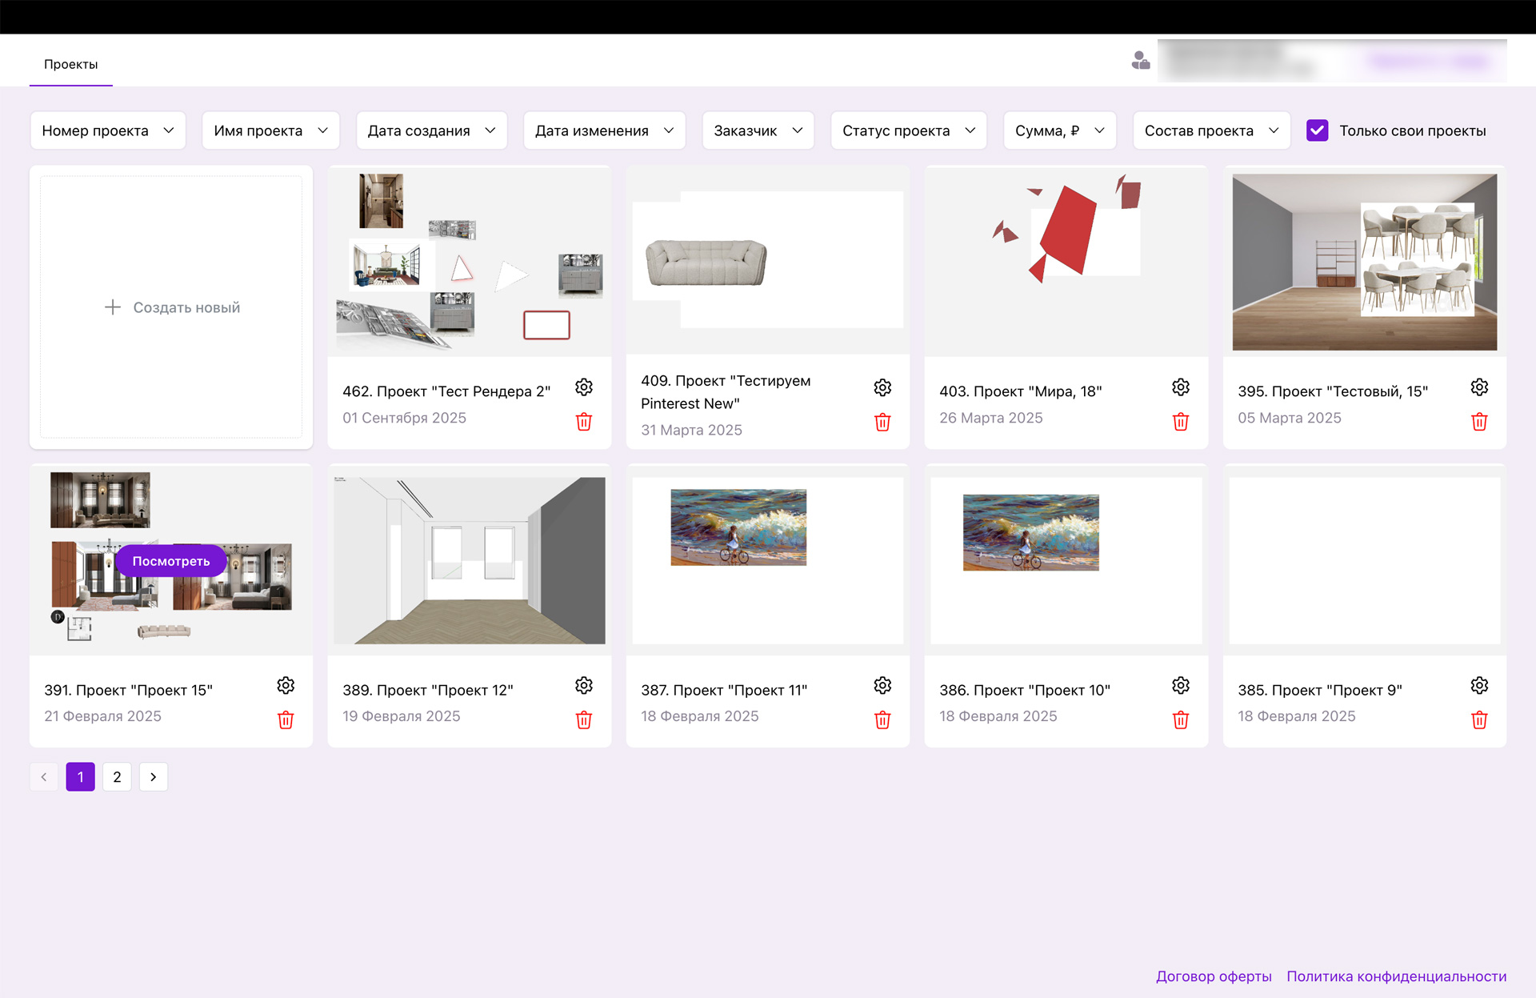Open thumbnail of project 395 Тестовый, 15
The height and width of the screenshot is (998, 1536).
(x=1365, y=262)
